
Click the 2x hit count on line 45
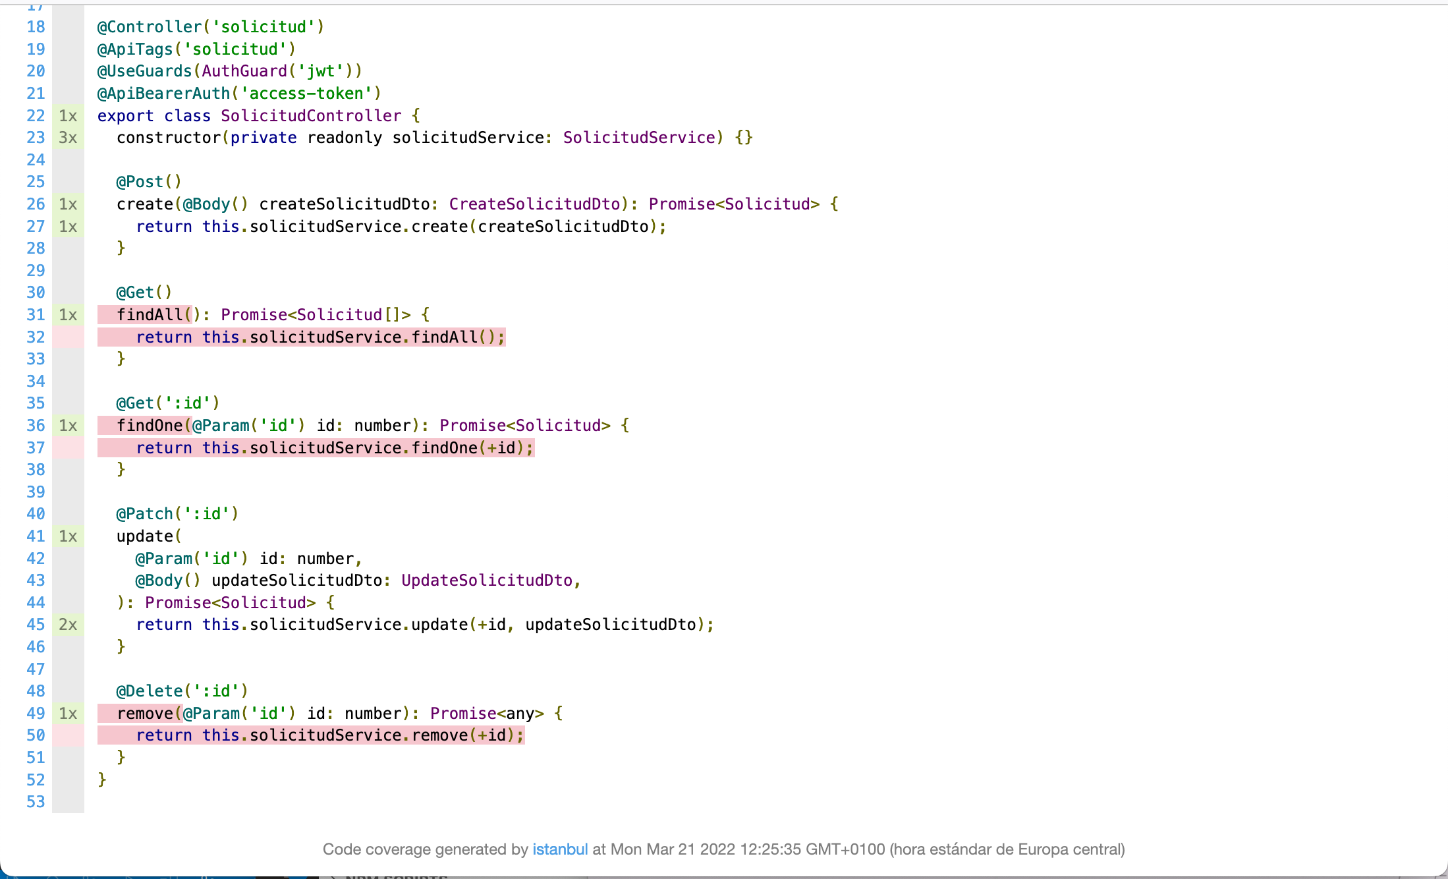pos(68,625)
